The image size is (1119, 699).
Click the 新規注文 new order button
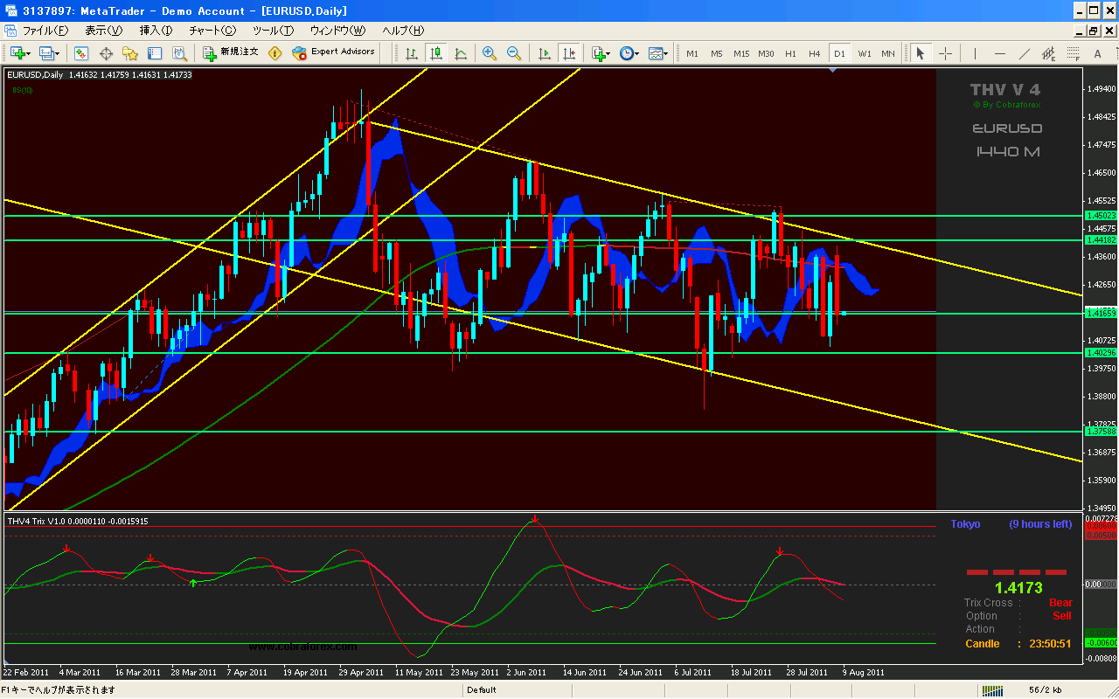coord(231,52)
